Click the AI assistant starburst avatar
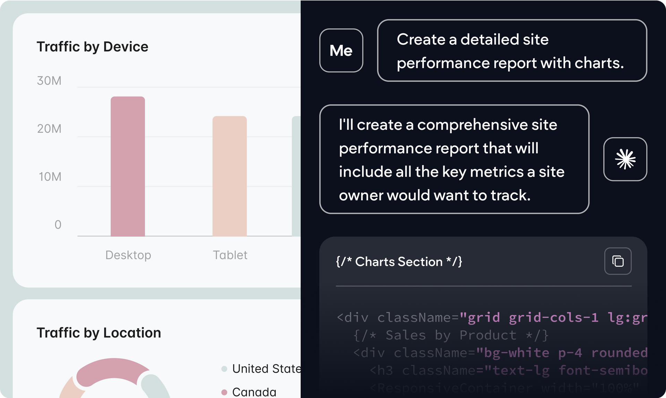Screen dimensions: 666x398 click(x=625, y=159)
